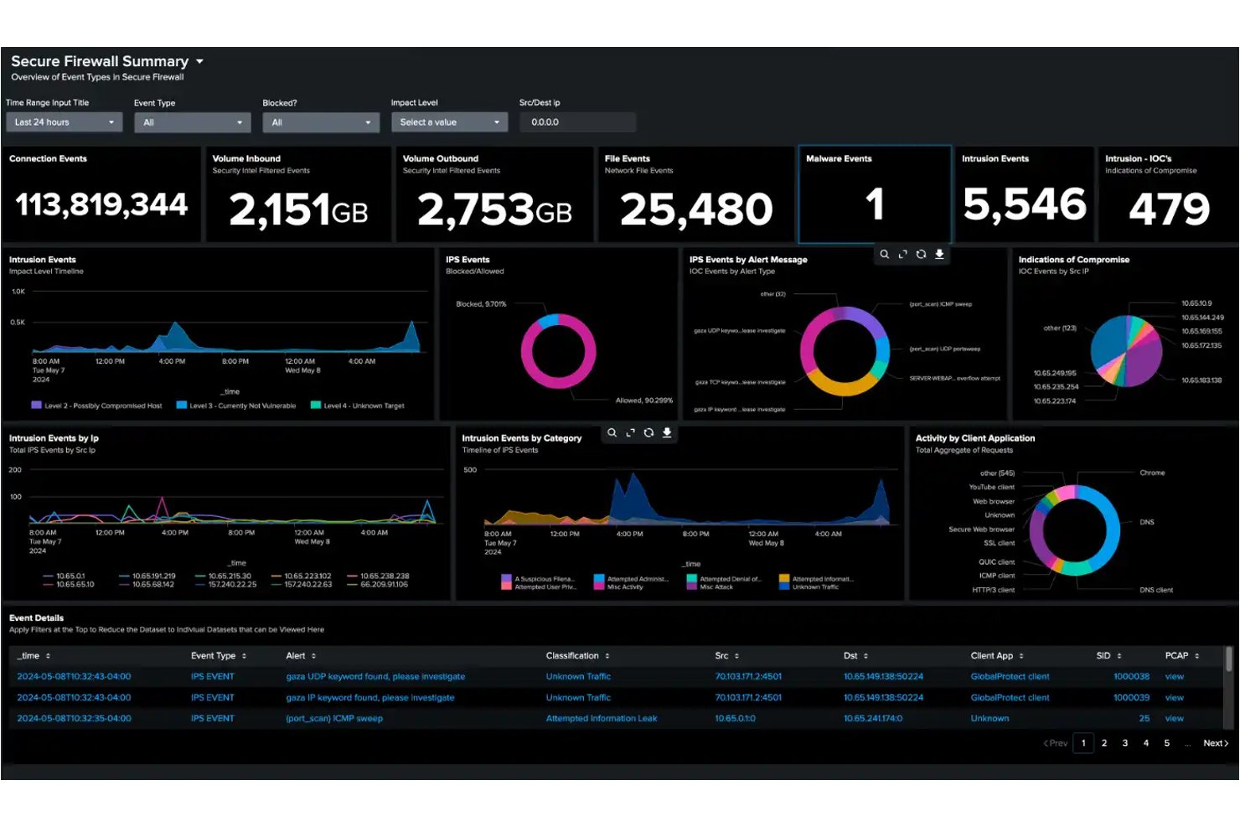Sort by Alert column arrow
This screenshot has height=827, width=1240.
coord(313,656)
